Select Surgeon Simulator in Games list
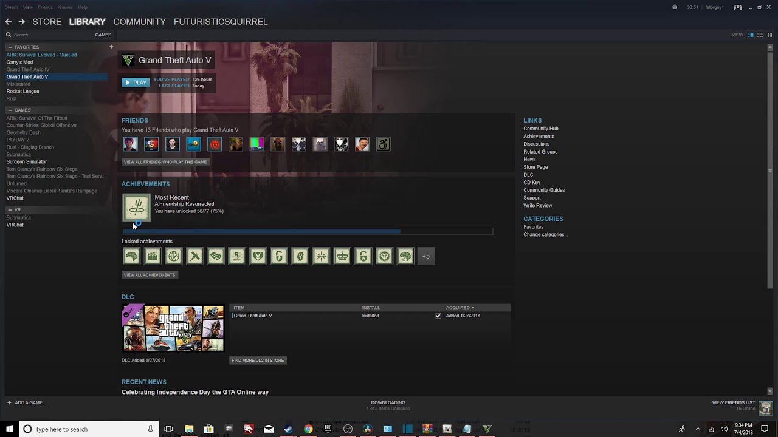This screenshot has height=437, width=778. 27,162
